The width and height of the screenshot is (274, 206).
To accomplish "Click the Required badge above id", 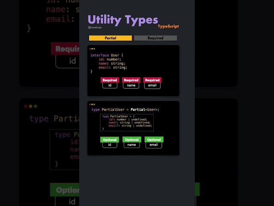I will [x=110, y=80].
